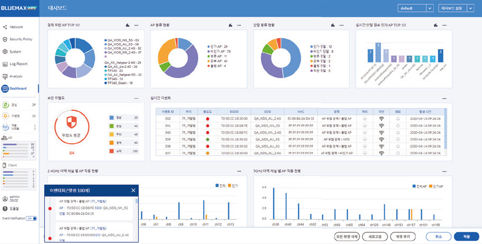
Task: Open the Network section icon in sidebar
Action: pyautogui.click(x=5, y=27)
